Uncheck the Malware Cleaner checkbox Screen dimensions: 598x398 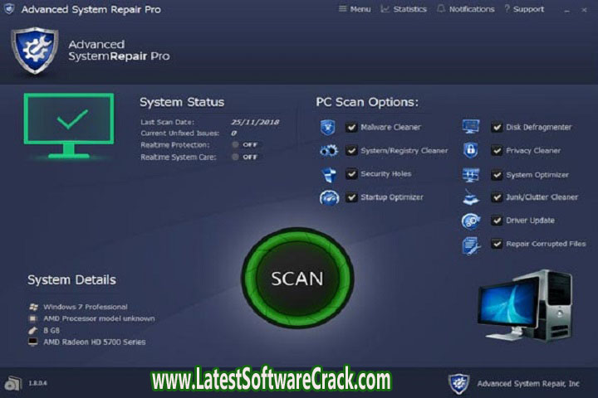[351, 128]
